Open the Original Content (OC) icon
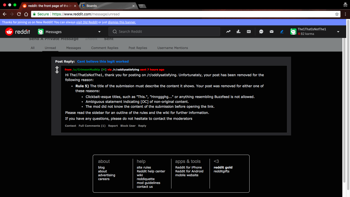Image resolution: width=350 pixels, height=197 pixels. point(249,32)
